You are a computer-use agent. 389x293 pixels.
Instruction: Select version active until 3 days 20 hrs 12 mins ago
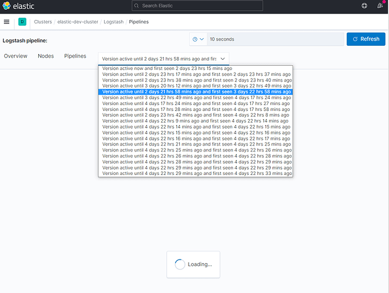(196, 86)
